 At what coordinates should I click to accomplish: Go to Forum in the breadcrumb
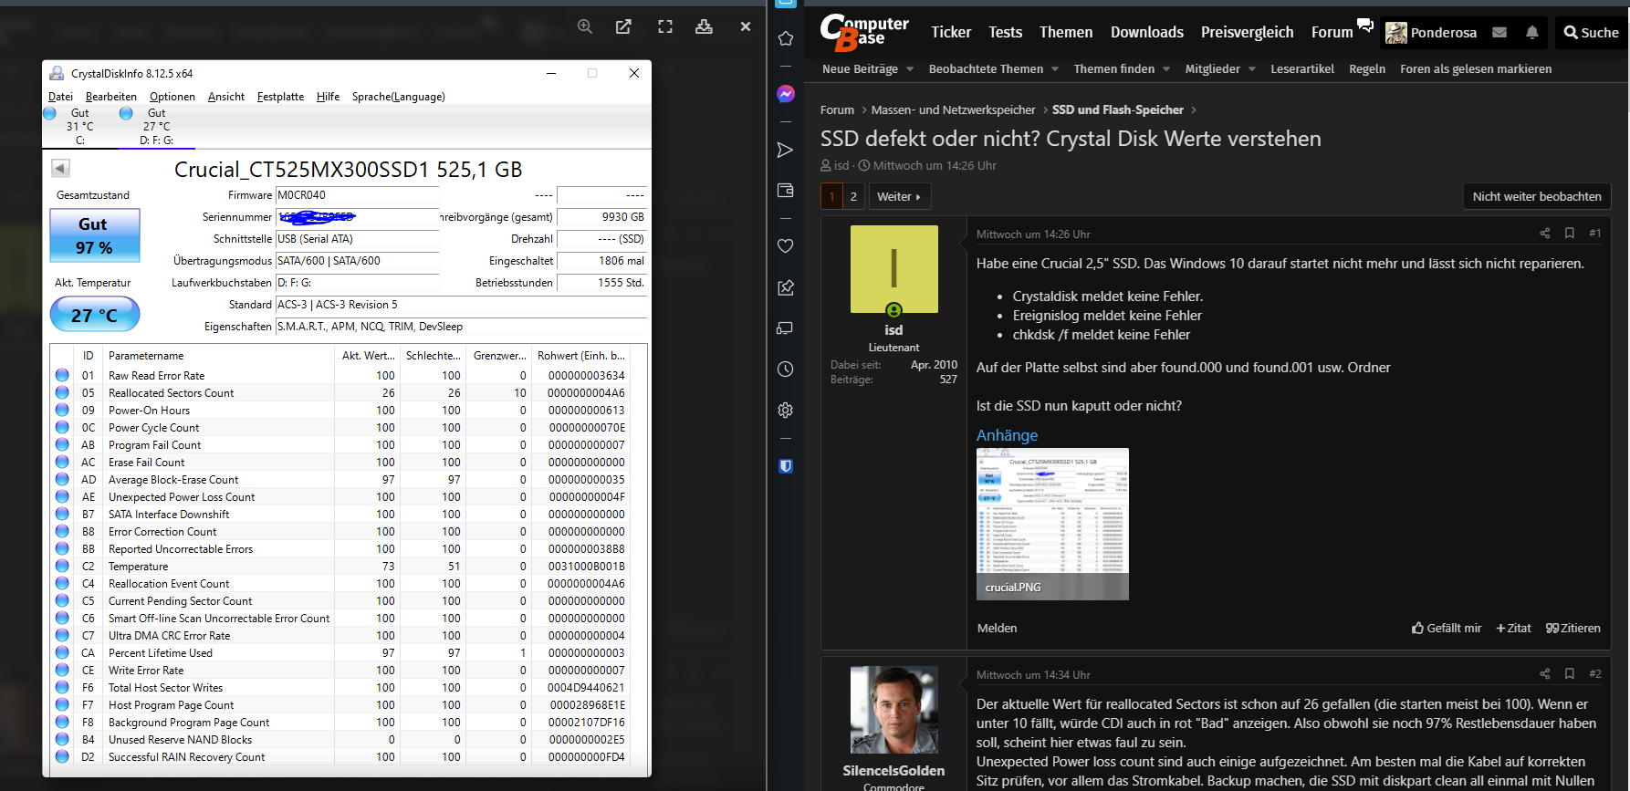pos(837,109)
